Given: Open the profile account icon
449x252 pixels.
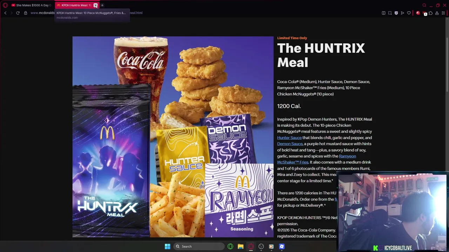Looking at the screenshot, I should pyautogui.click(x=437, y=13).
